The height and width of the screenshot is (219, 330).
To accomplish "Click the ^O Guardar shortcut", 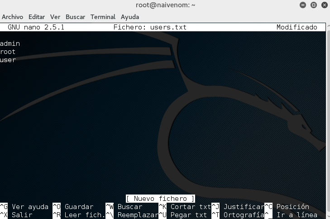I will (x=73, y=207).
